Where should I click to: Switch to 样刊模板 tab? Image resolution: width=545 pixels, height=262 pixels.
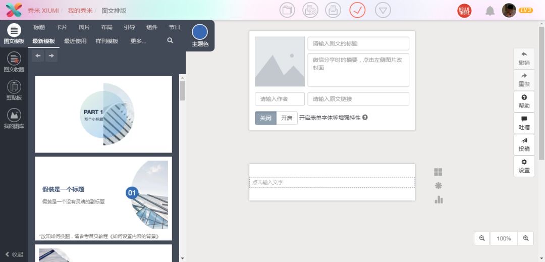pyautogui.click(x=107, y=41)
